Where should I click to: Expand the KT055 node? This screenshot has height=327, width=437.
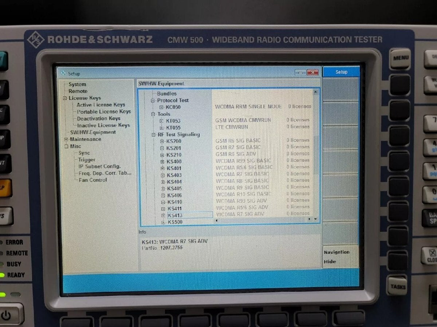[162, 128]
